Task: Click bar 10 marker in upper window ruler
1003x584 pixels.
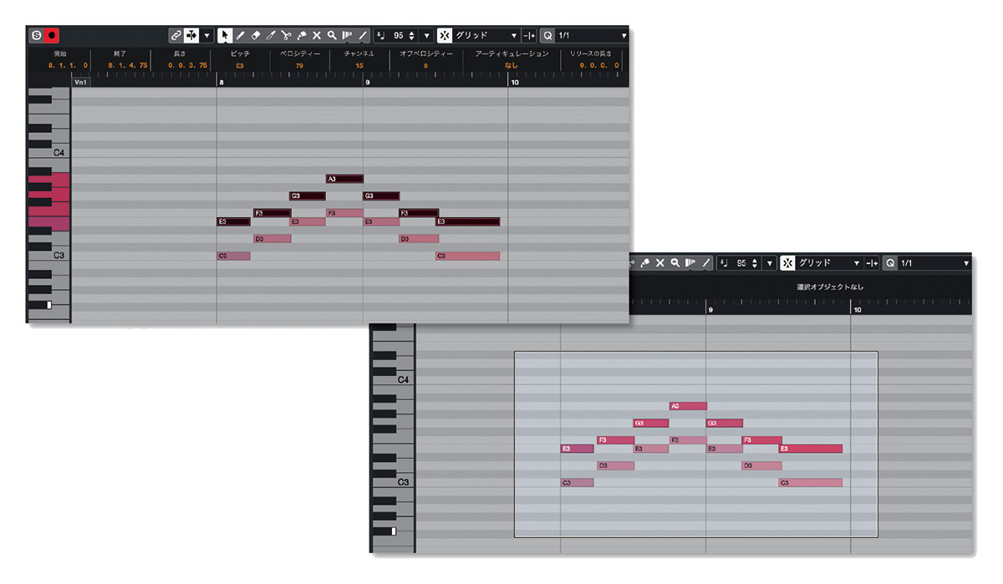Action: 514,83
